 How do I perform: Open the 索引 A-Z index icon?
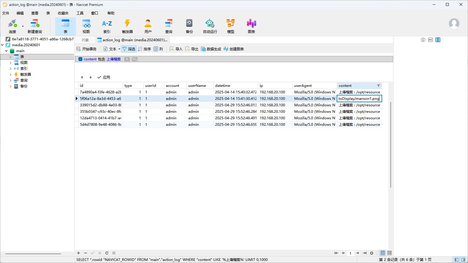click(x=107, y=26)
